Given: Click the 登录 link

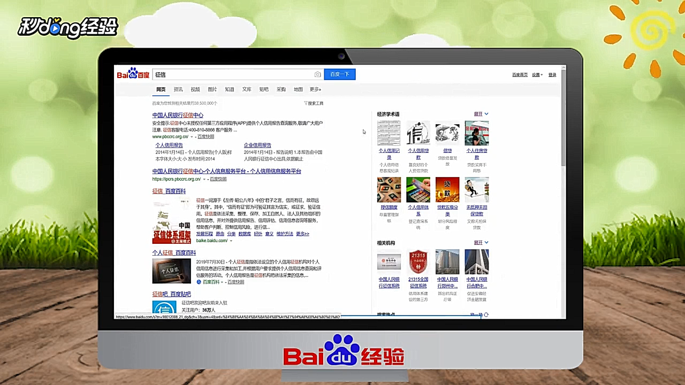Looking at the screenshot, I should point(552,75).
